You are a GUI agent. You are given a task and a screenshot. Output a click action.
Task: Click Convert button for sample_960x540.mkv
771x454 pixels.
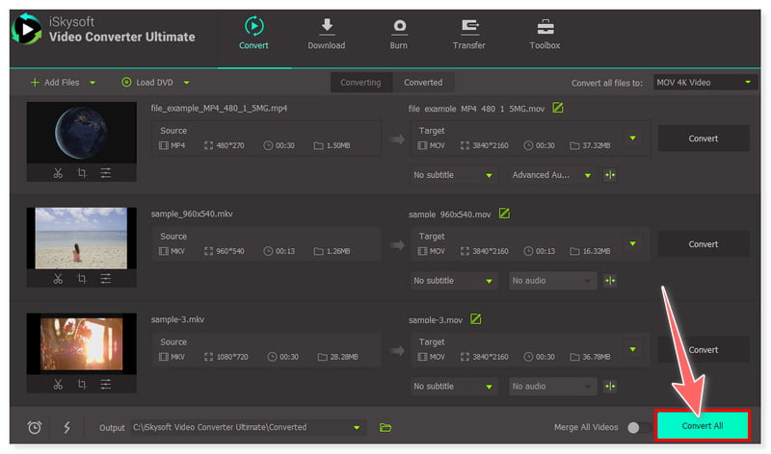[703, 244]
